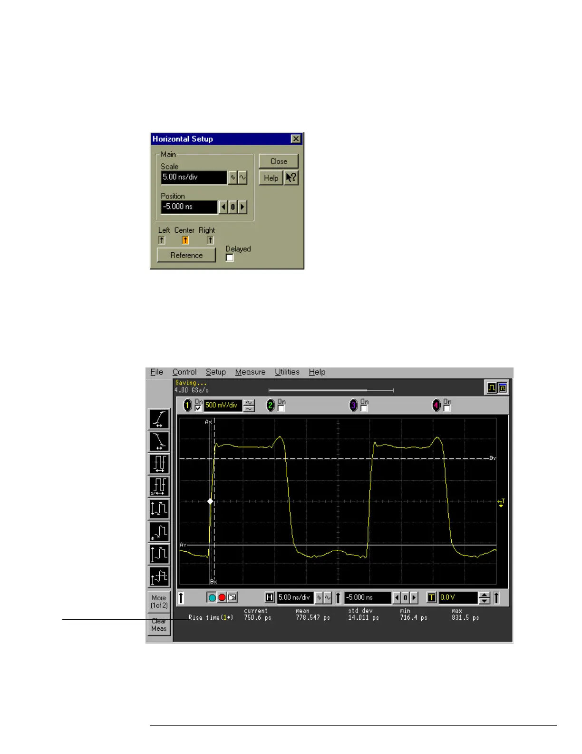Viewport: 582px width, 754px height.
Task: Click the Center reference arrow in Horizontal Setup
Action: point(185,240)
